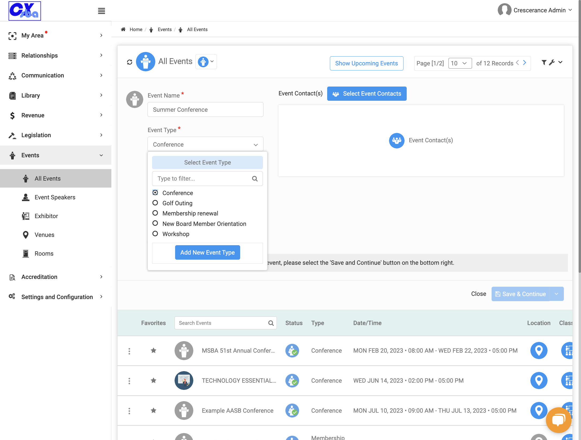Expand the Relationships sidebar menu
Image resolution: width=581 pixels, height=440 pixels.
point(56,55)
